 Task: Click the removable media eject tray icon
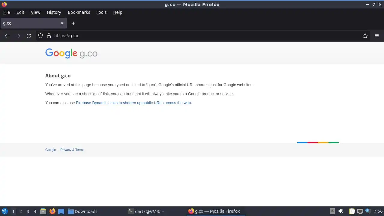(332, 211)
